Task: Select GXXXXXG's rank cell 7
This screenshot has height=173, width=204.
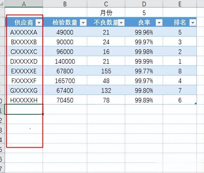Action: (180, 90)
